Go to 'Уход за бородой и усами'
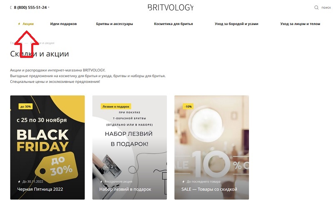 (x=236, y=24)
